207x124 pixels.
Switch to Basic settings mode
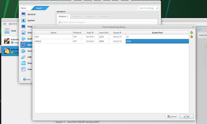click(x=24, y=8)
